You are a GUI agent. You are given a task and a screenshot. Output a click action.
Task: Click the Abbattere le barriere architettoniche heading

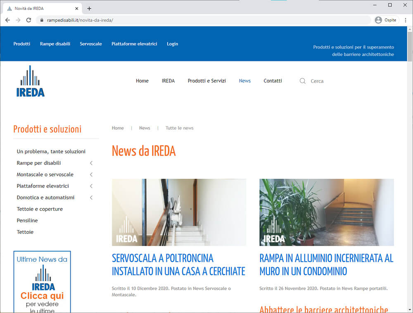point(324,309)
